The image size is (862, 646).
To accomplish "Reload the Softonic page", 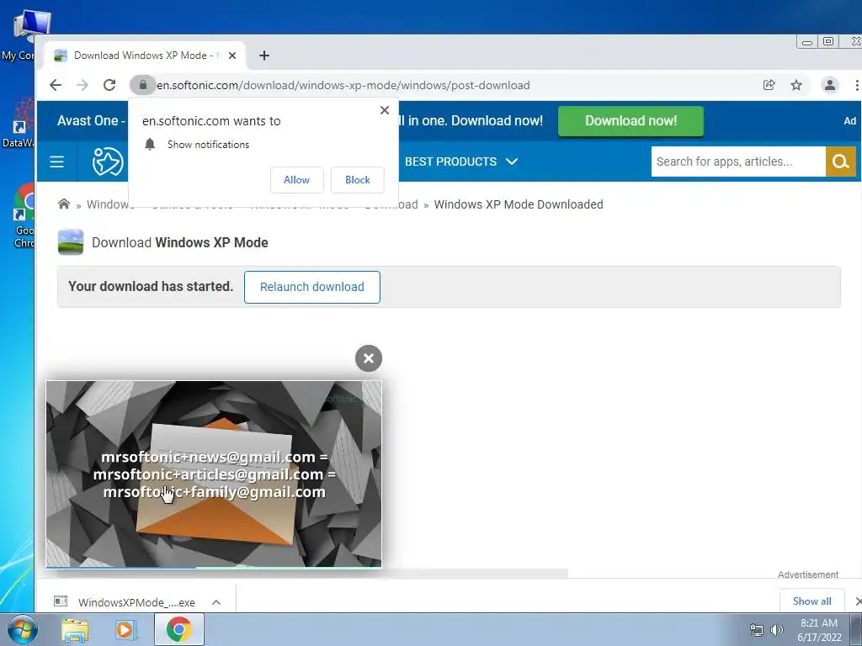I will [x=109, y=85].
